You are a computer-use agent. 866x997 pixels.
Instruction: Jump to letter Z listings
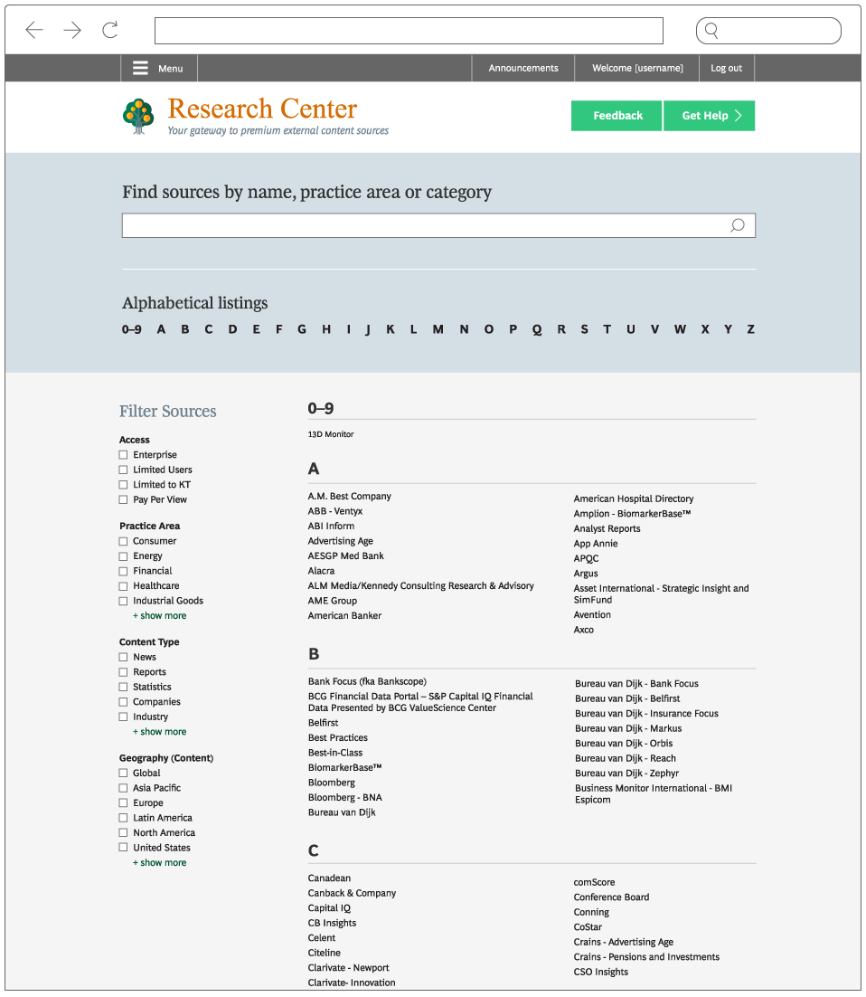(x=750, y=329)
